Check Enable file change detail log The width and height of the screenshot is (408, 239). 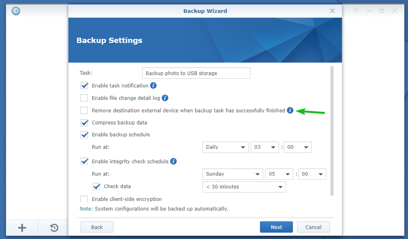pyautogui.click(x=84, y=98)
